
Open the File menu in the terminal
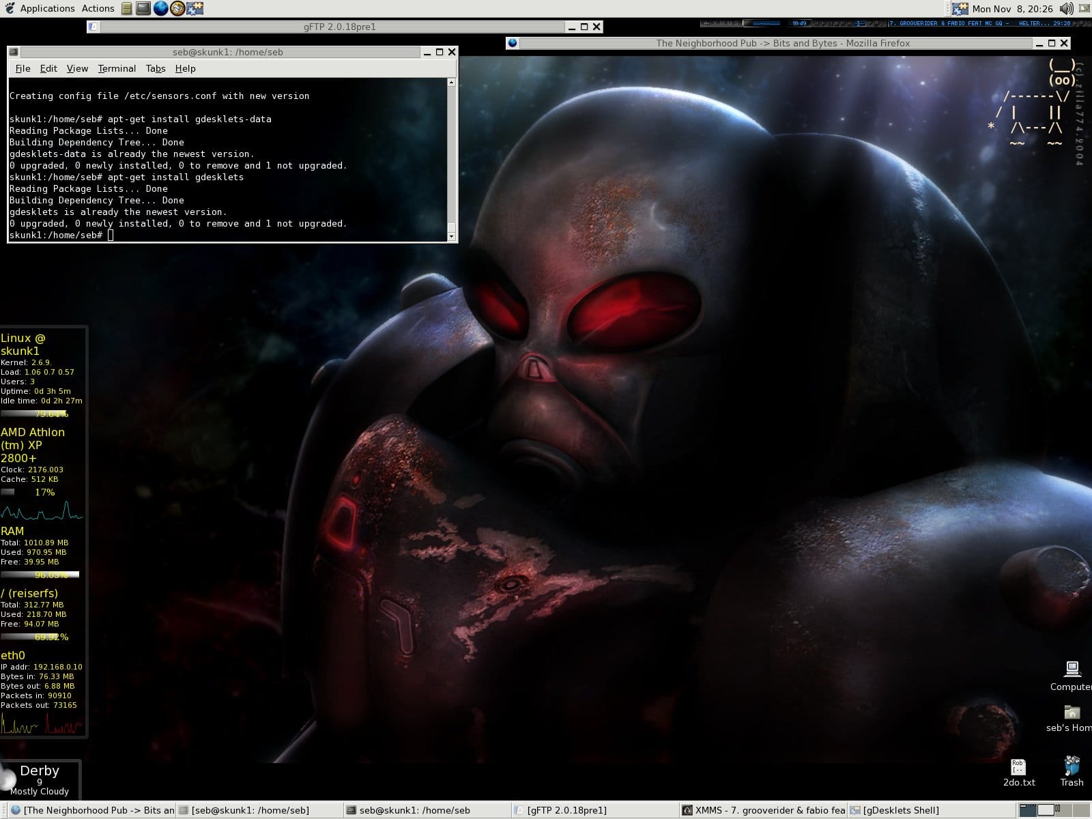[x=23, y=68]
